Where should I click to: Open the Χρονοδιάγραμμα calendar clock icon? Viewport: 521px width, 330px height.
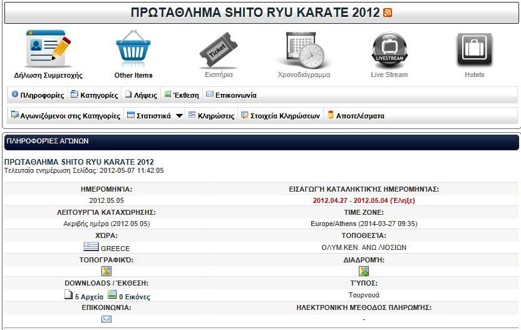point(304,49)
